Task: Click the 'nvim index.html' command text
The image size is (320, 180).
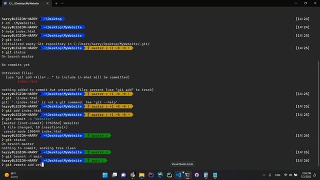Action: 20,31
